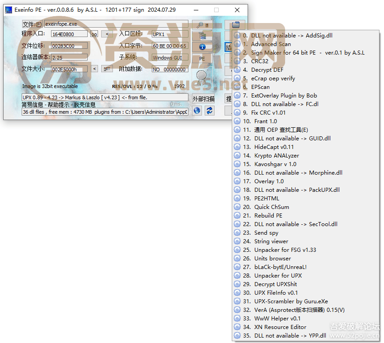Click the '<' button next to 程序入口

click(107, 34)
